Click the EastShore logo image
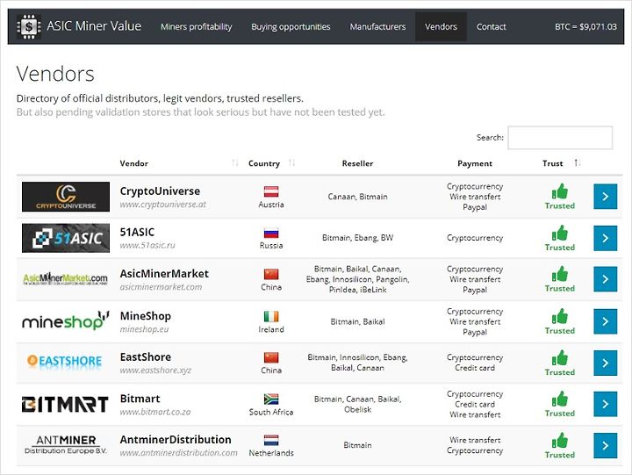The width and height of the screenshot is (632, 475). [x=64, y=361]
